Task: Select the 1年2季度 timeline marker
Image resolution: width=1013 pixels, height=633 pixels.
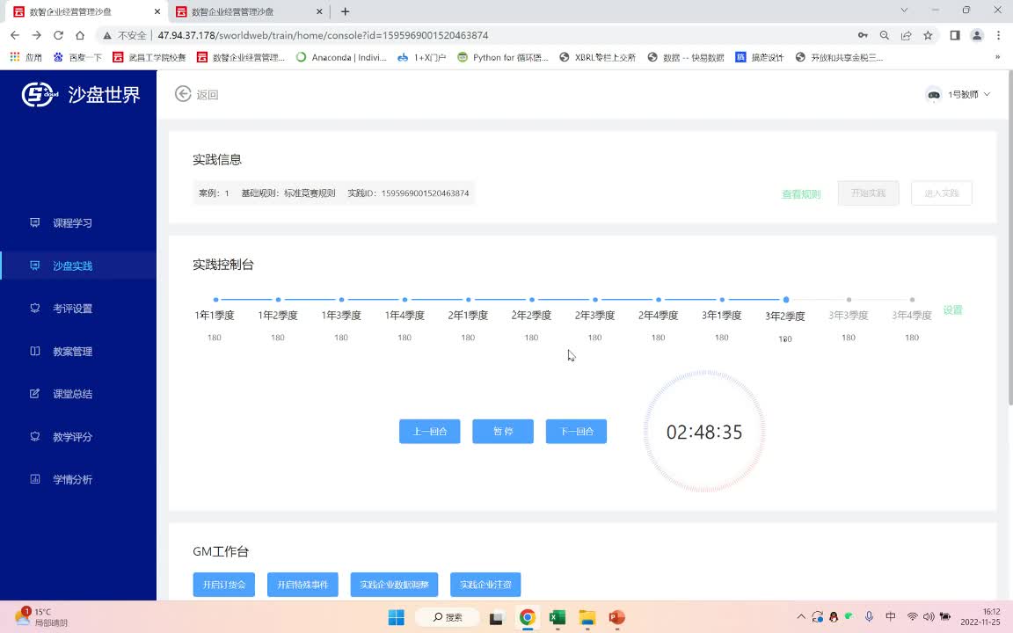Action: pyautogui.click(x=279, y=300)
